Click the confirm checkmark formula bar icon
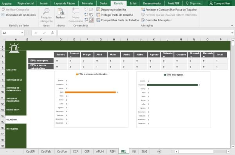This screenshot has height=155, width=235. click(x=44, y=33)
